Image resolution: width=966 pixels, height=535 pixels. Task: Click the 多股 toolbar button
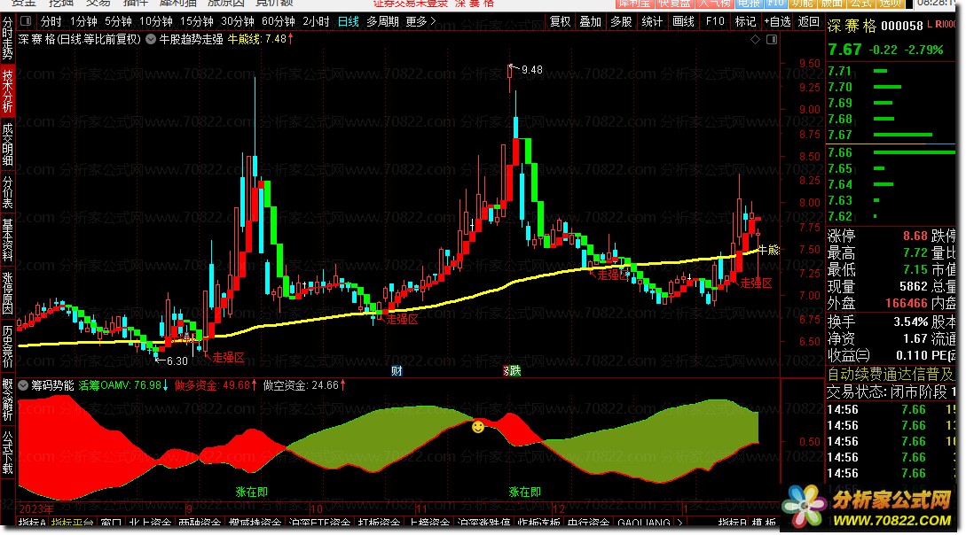(621, 21)
